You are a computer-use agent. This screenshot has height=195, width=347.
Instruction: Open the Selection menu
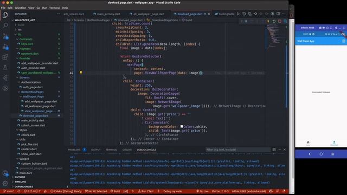20,8
